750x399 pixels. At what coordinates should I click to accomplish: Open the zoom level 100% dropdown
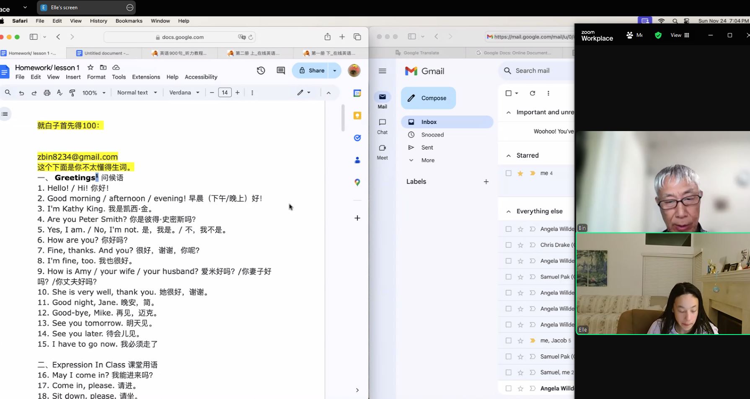coord(94,93)
